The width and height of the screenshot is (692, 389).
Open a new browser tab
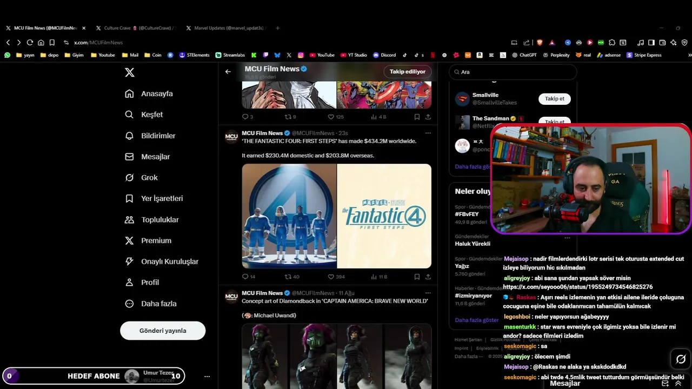(277, 28)
